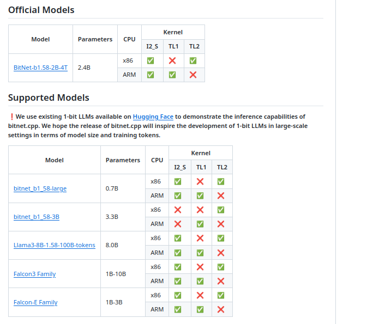Click BitNet-b1.58-2B-4T ARM TL2 red cross

click(x=193, y=75)
